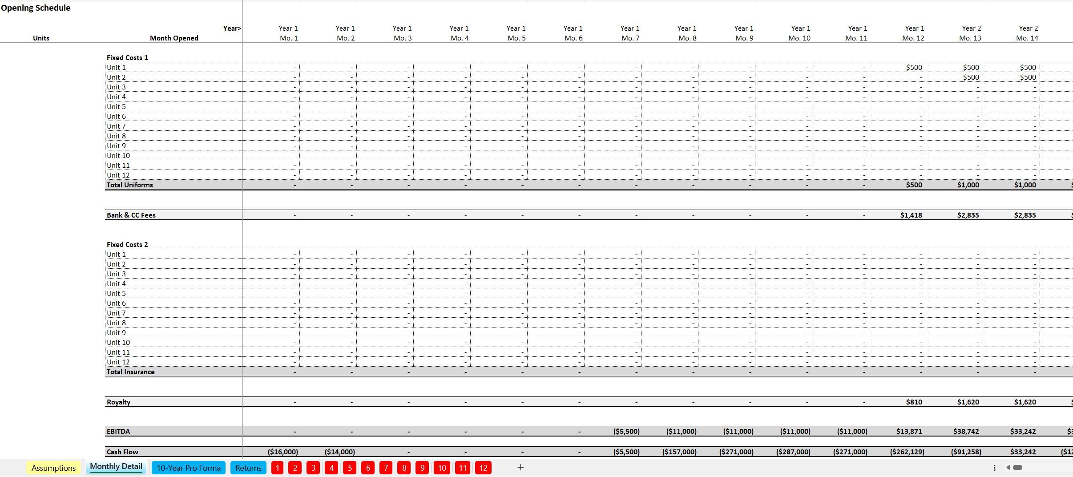
Task: Open red sheet tab 11
Action: pos(463,468)
